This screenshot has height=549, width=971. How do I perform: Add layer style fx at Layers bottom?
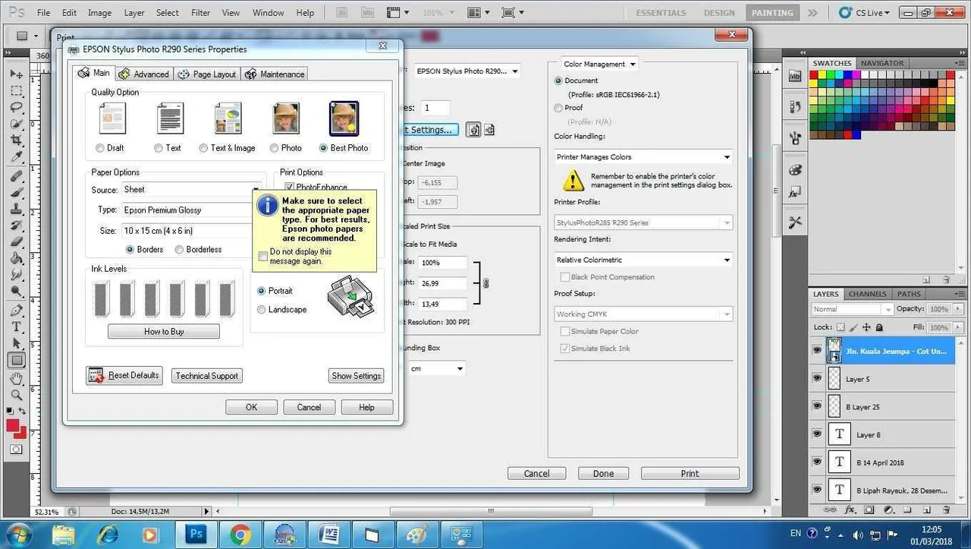[x=850, y=510]
